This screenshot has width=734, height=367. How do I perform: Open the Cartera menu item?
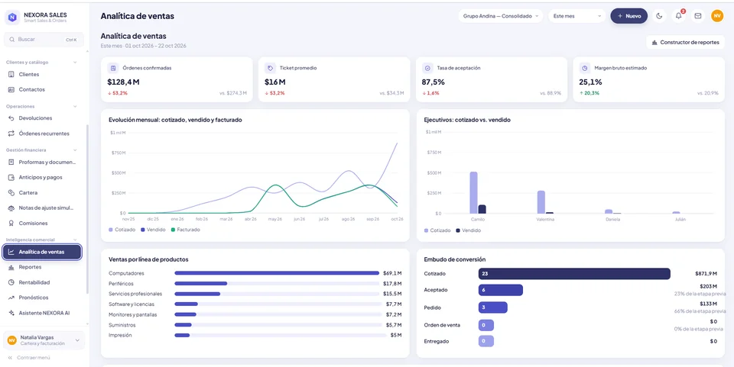42,192
